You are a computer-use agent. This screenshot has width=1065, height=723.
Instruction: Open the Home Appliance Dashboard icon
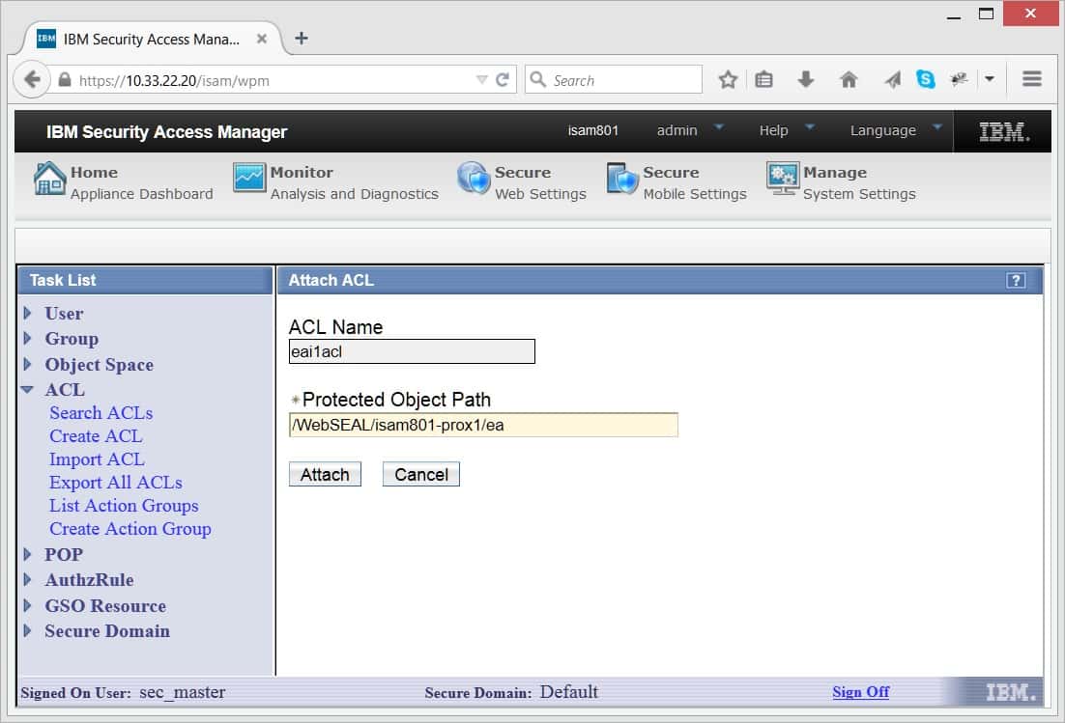coord(48,180)
